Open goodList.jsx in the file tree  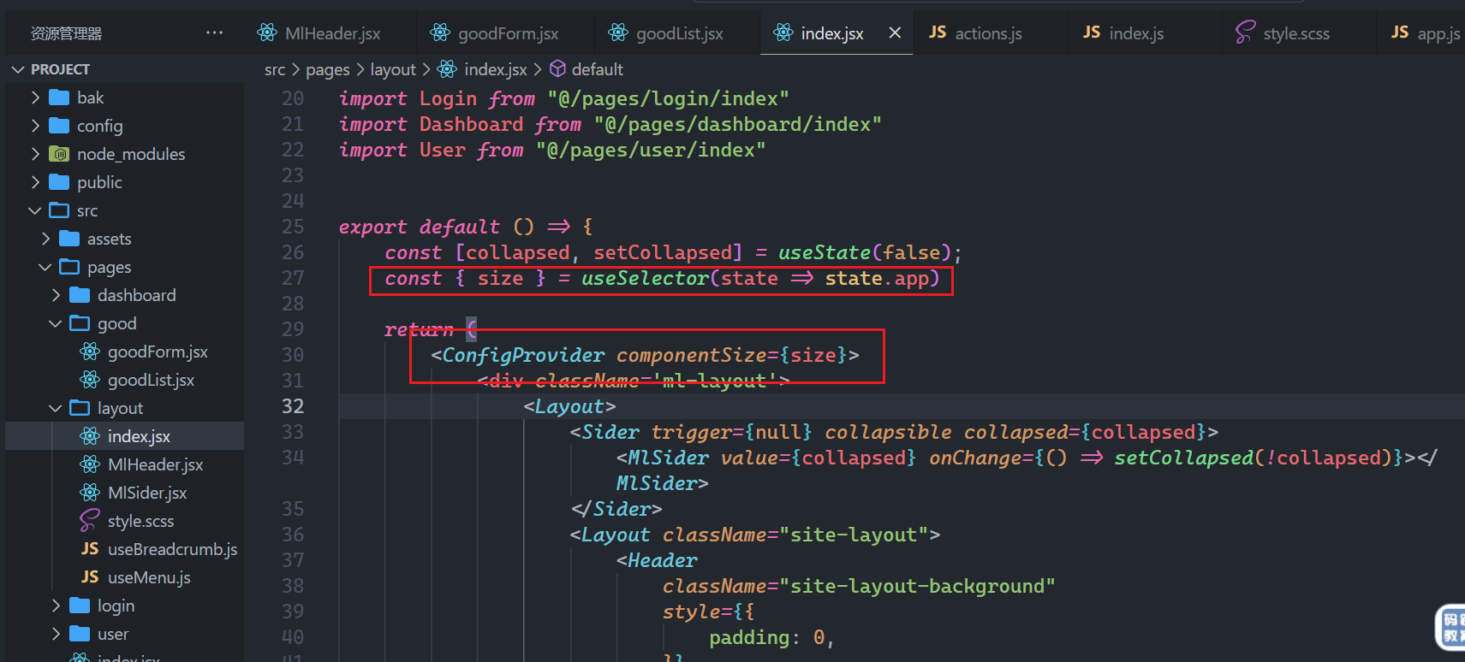point(151,380)
